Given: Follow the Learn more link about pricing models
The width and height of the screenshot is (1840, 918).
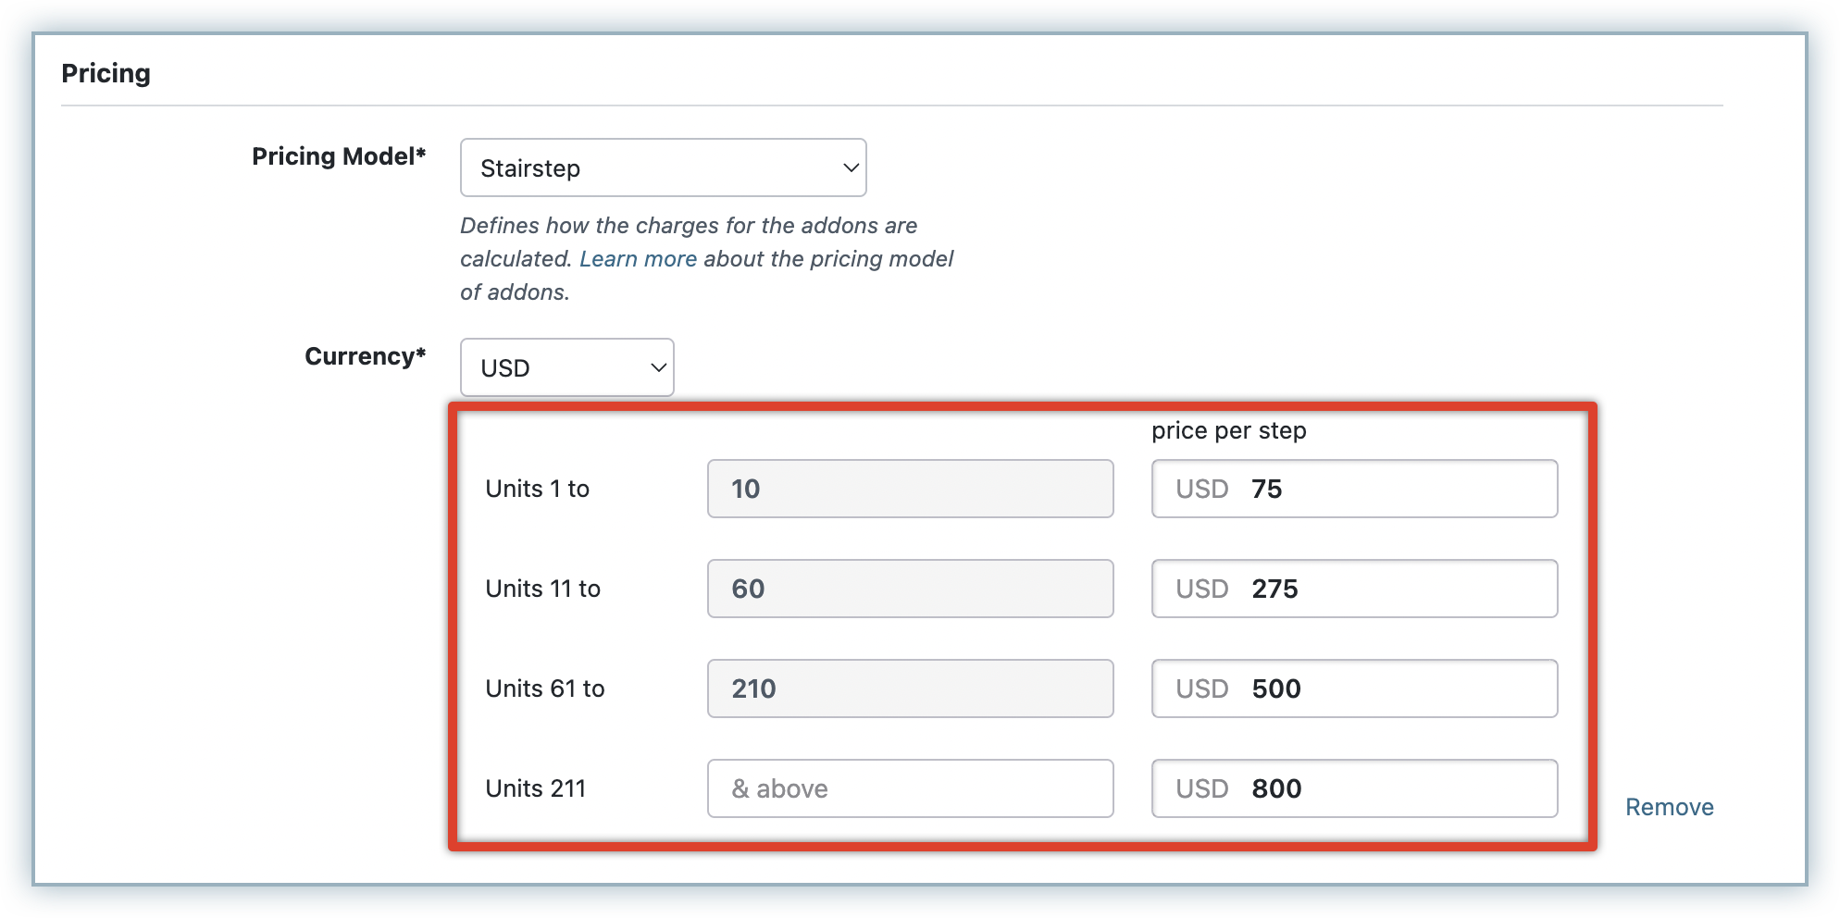Looking at the screenshot, I should (x=638, y=259).
